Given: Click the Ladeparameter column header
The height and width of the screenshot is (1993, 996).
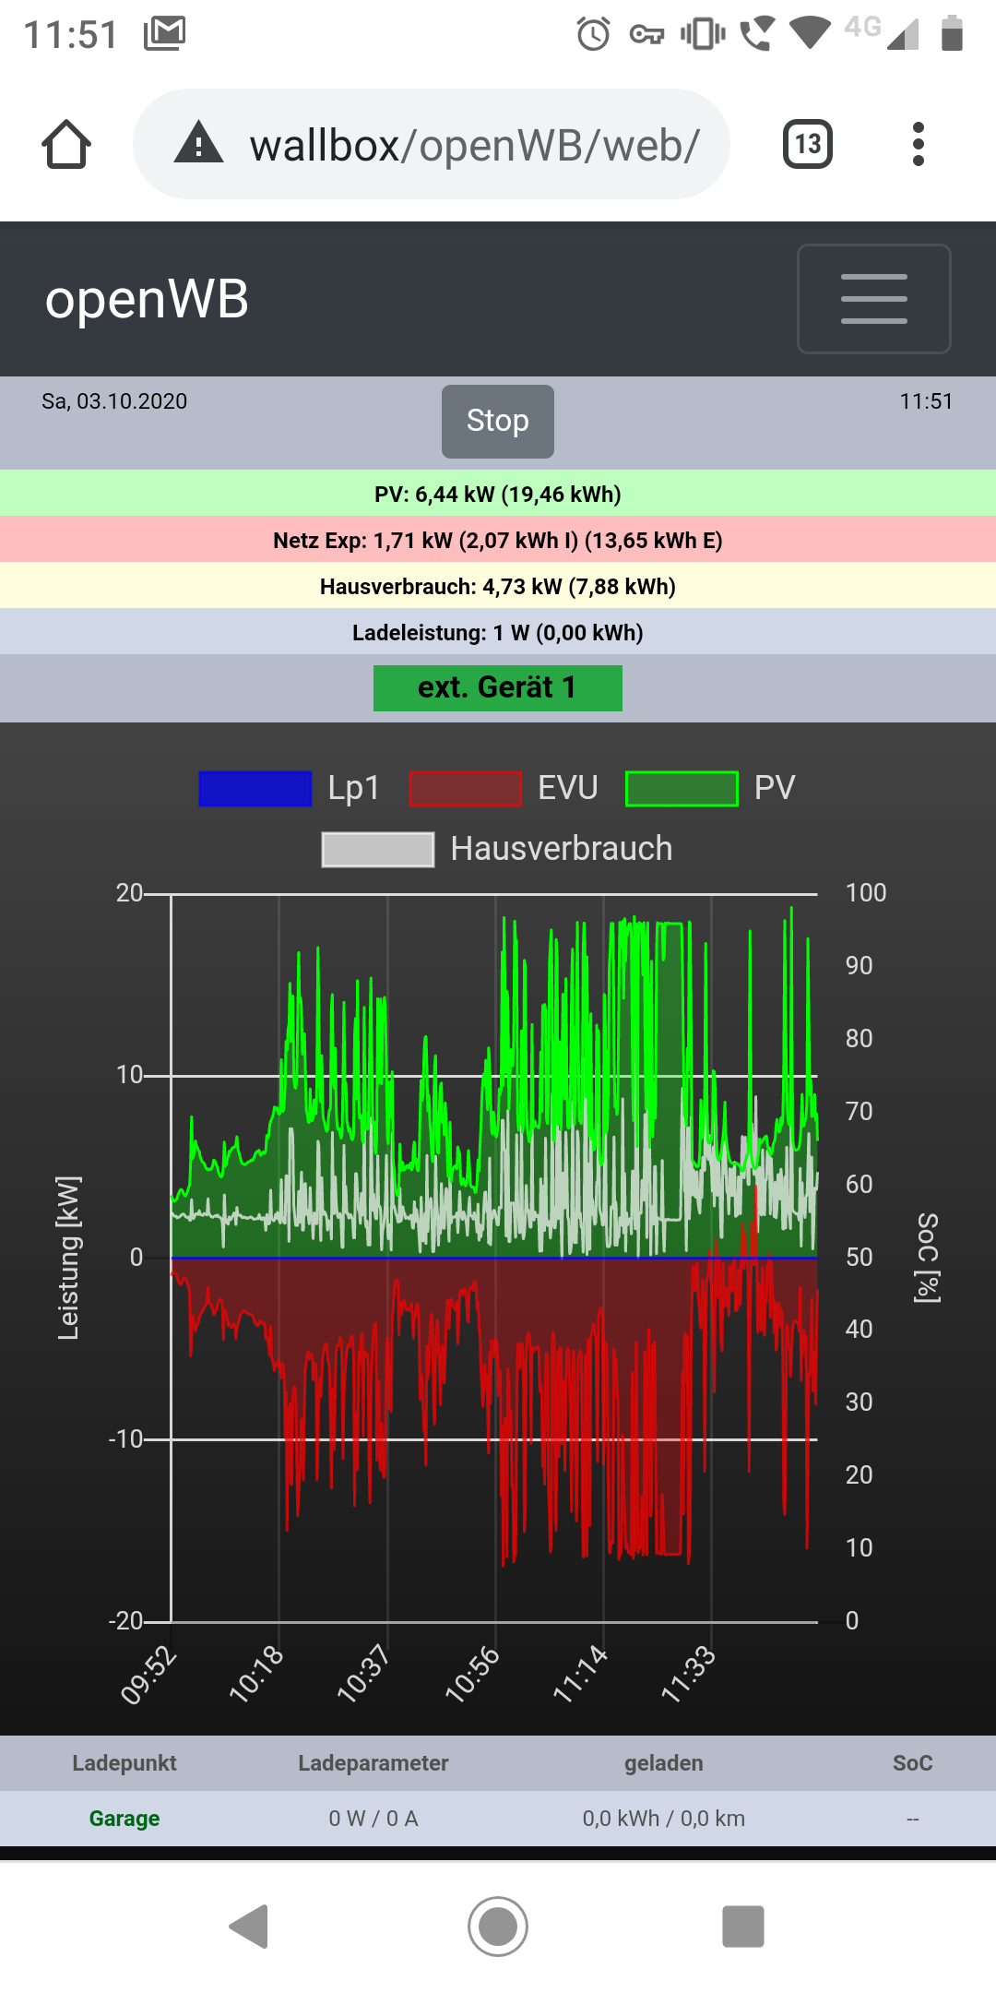Looking at the screenshot, I should (x=373, y=1763).
